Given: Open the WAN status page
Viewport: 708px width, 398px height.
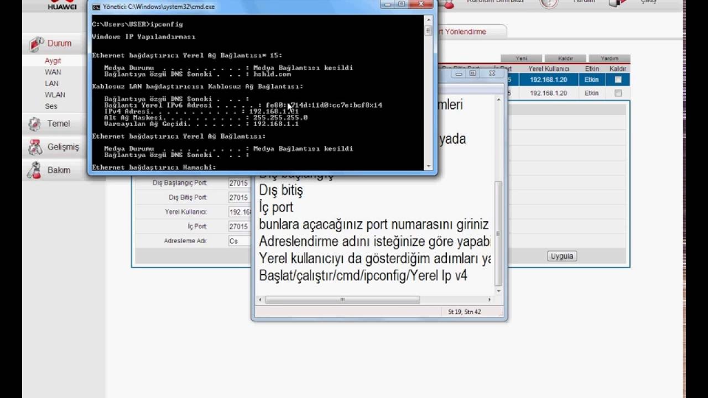Looking at the screenshot, I should click(x=53, y=72).
